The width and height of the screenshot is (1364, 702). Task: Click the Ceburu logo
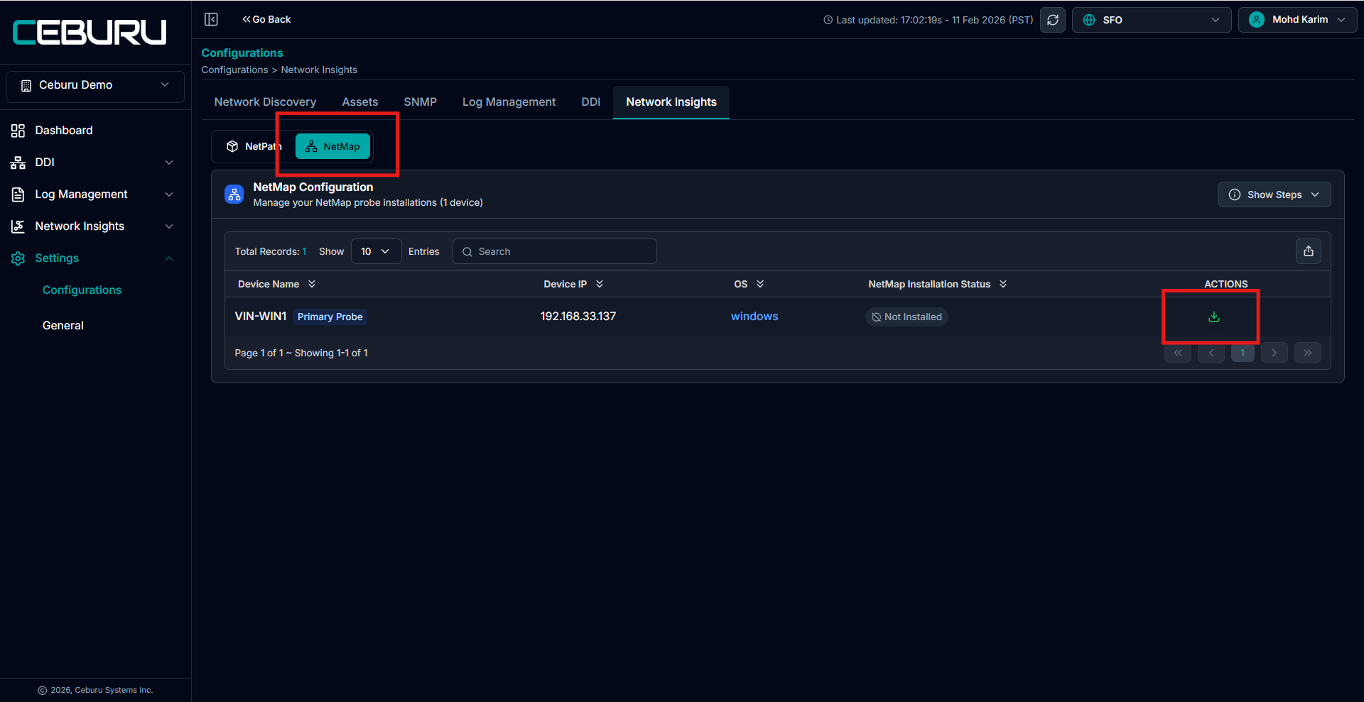coord(90,32)
